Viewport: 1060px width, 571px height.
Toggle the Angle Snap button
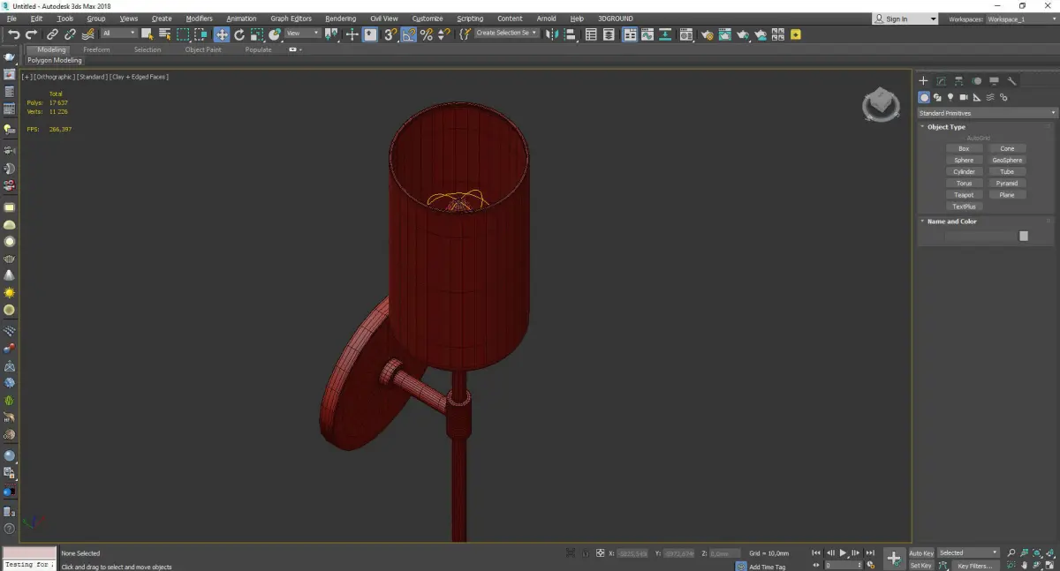coord(408,34)
